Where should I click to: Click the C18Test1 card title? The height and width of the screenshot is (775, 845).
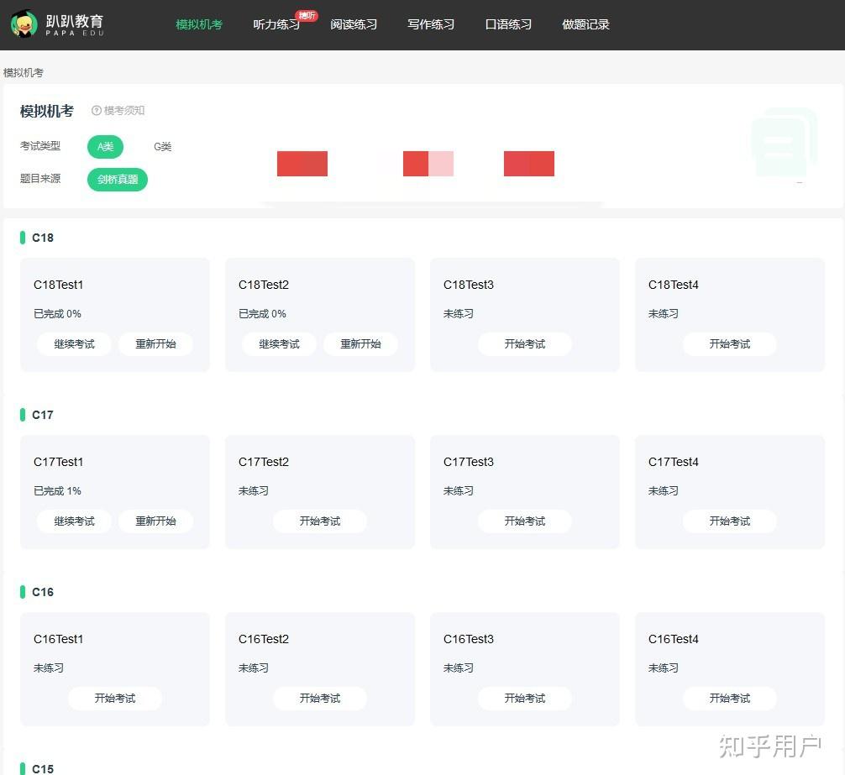click(58, 285)
